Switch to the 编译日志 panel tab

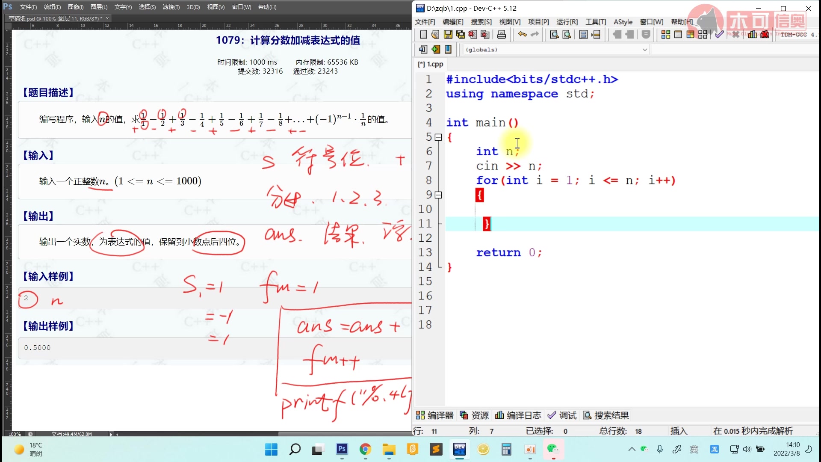point(518,415)
